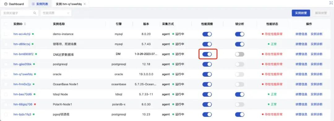
Task: Check the box for hm-d6tkrzxj
Action: coord(6,44)
